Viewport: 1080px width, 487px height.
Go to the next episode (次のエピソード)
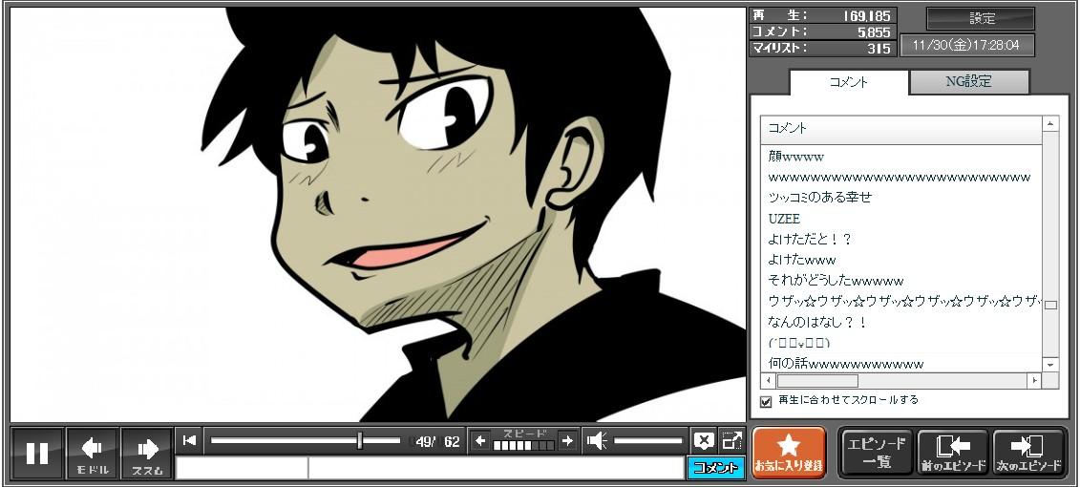1029,453
